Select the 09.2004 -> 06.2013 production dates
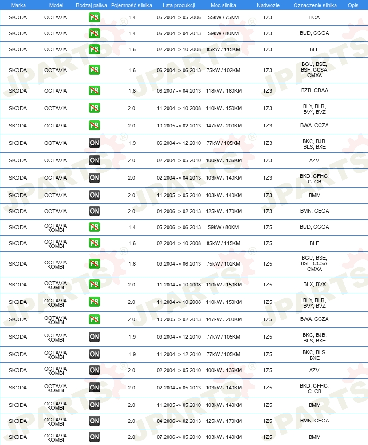 tap(179, 264)
